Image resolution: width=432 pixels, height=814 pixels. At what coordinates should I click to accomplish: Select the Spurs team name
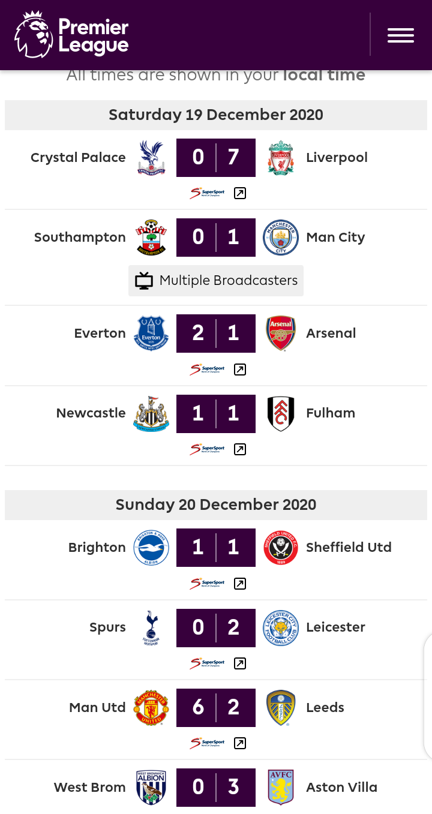point(107,627)
